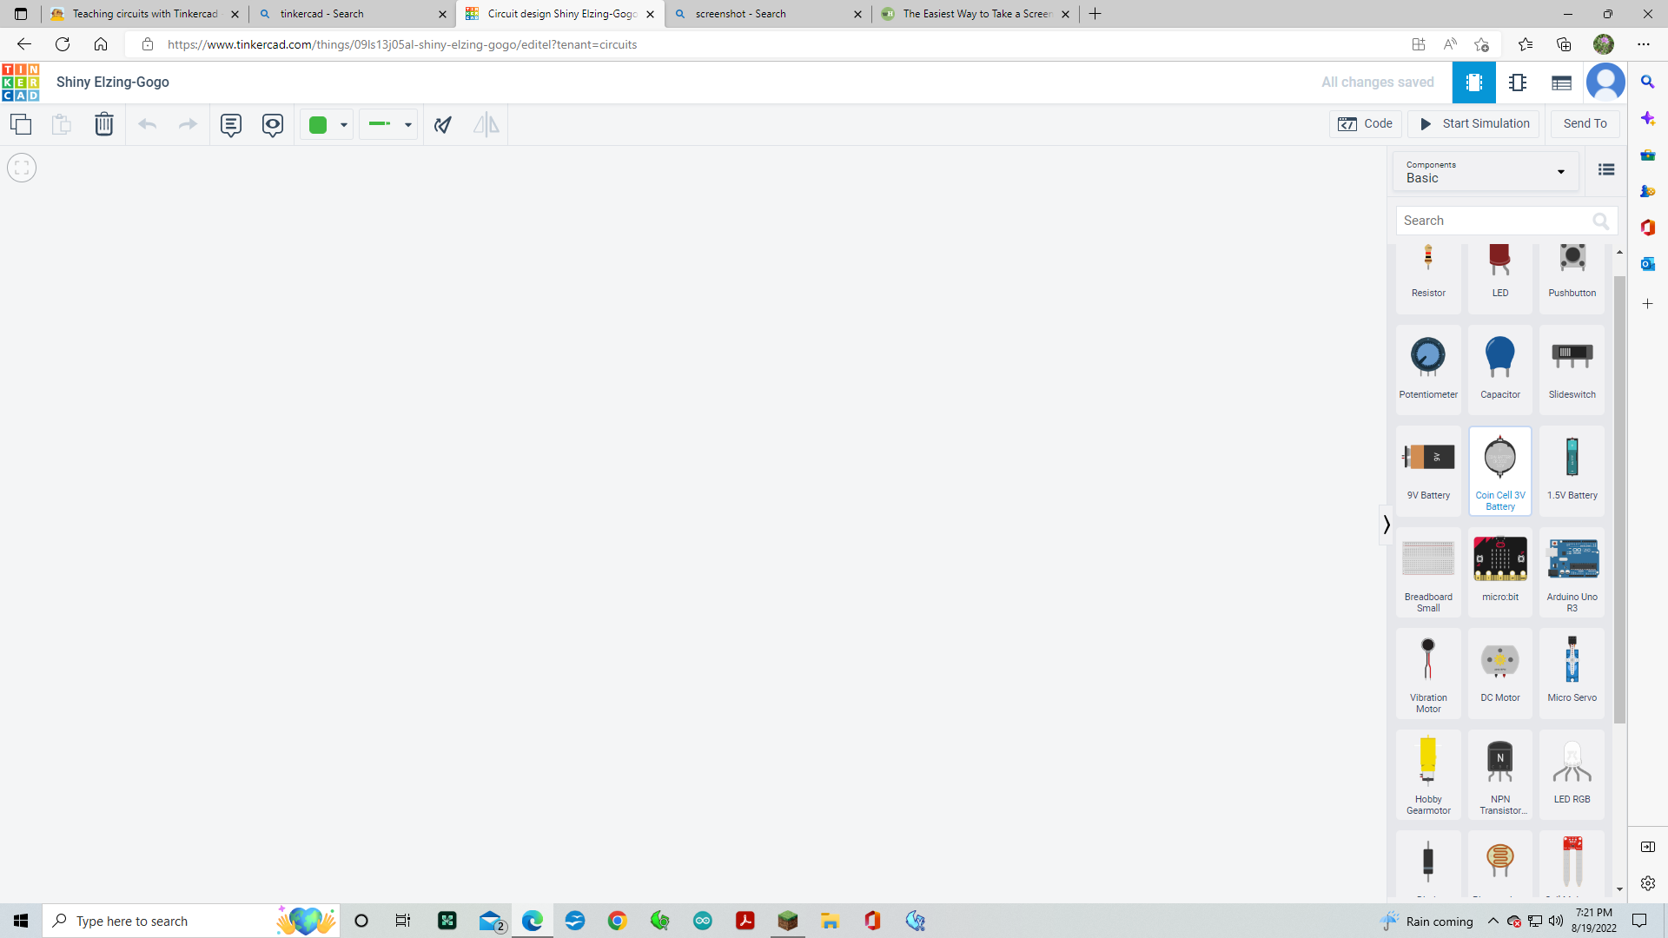Select the mirror/flip tool
Image resolution: width=1668 pixels, height=938 pixels.
point(486,124)
